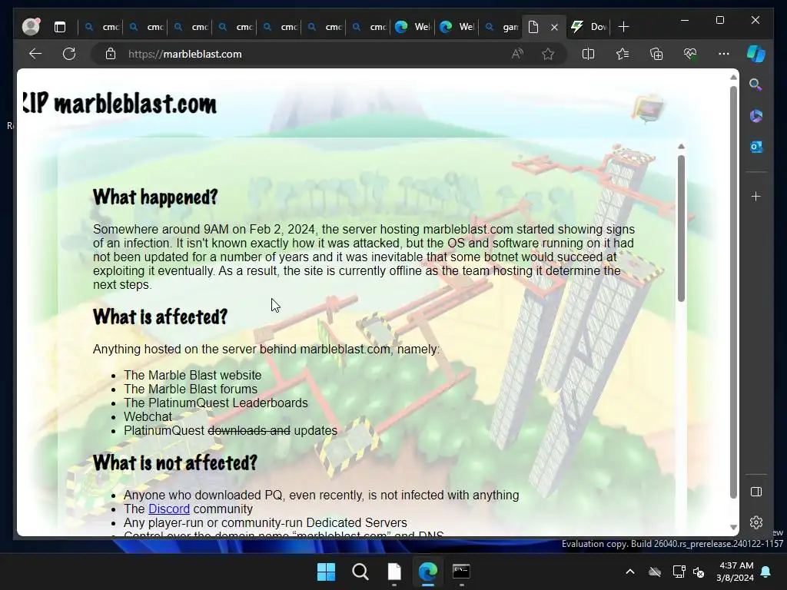The height and width of the screenshot is (590, 787).
Task: Launch Copilot from the toolbar
Action: 756,54
